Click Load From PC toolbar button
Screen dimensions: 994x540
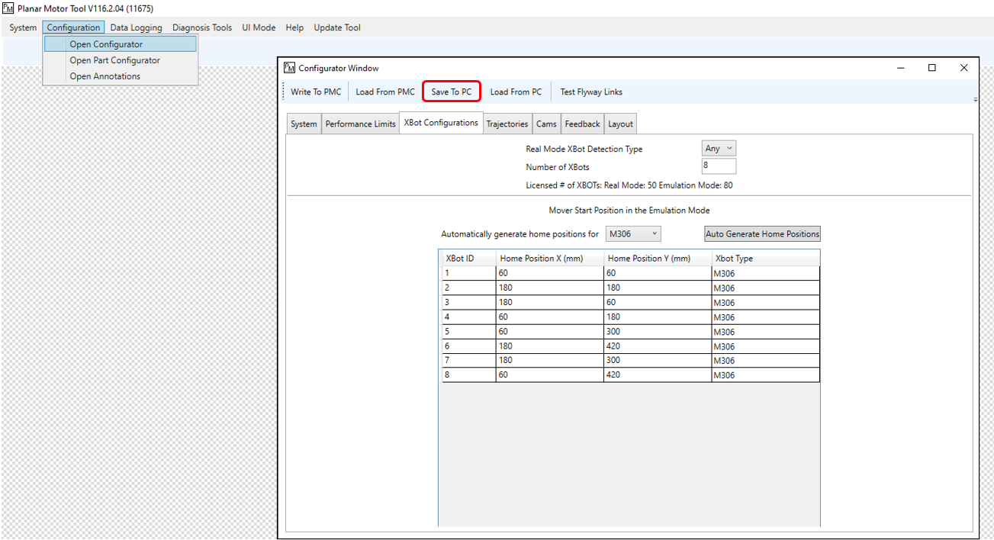516,92
